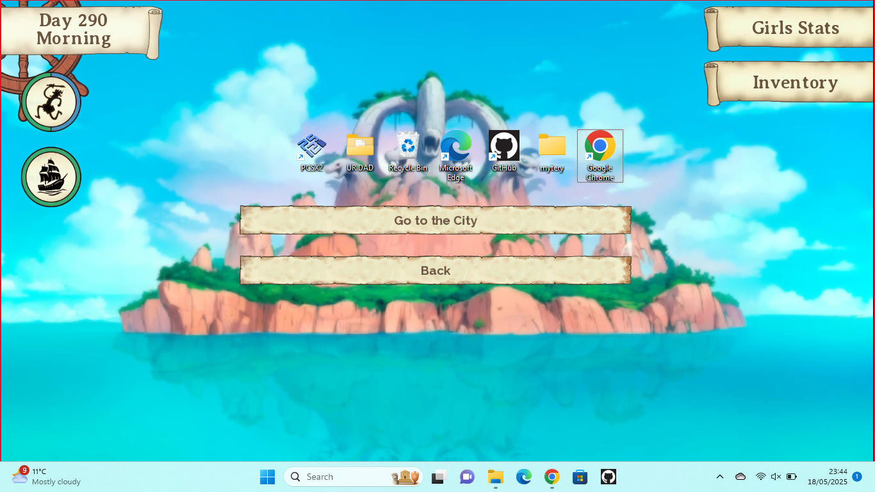Select the GitHub desktop shortcut
Viewport: 875px width, 492px height.
[x=504, y=152]
